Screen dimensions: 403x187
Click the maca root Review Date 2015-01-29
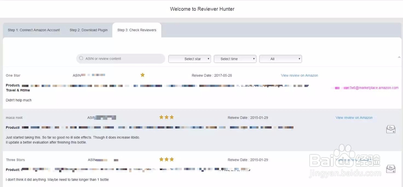tap(248, 117)
